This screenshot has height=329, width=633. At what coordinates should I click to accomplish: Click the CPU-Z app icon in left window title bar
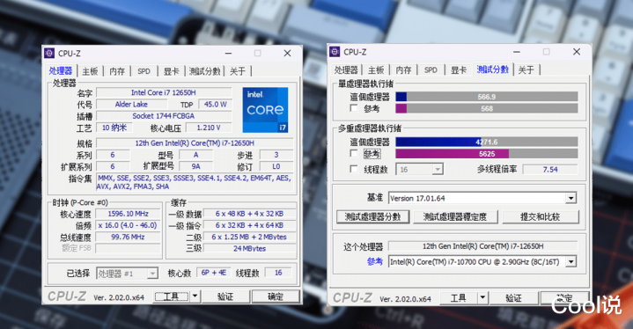click(49, 53)
